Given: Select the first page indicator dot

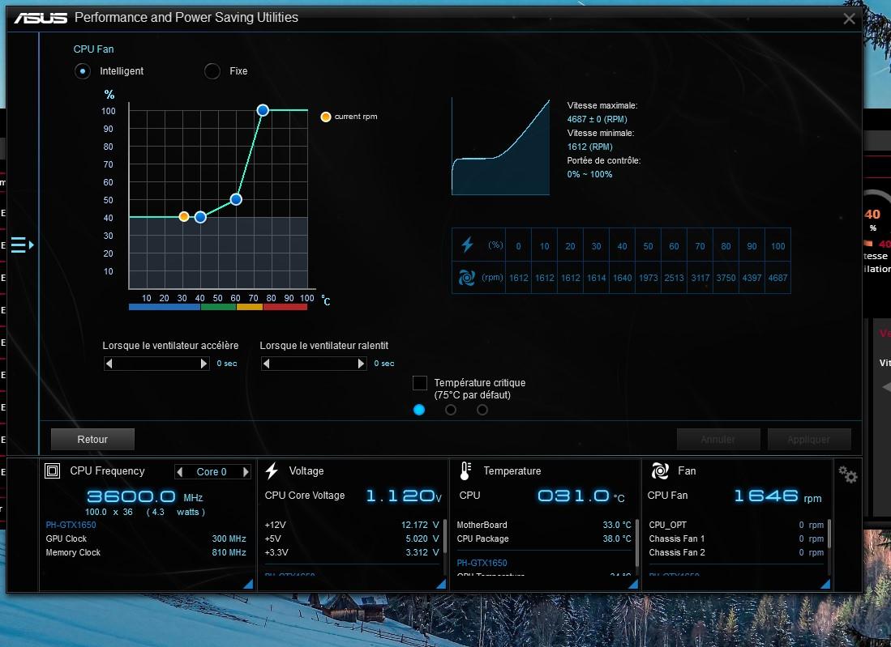Looking at the screenshot, I should pos(419,410).
